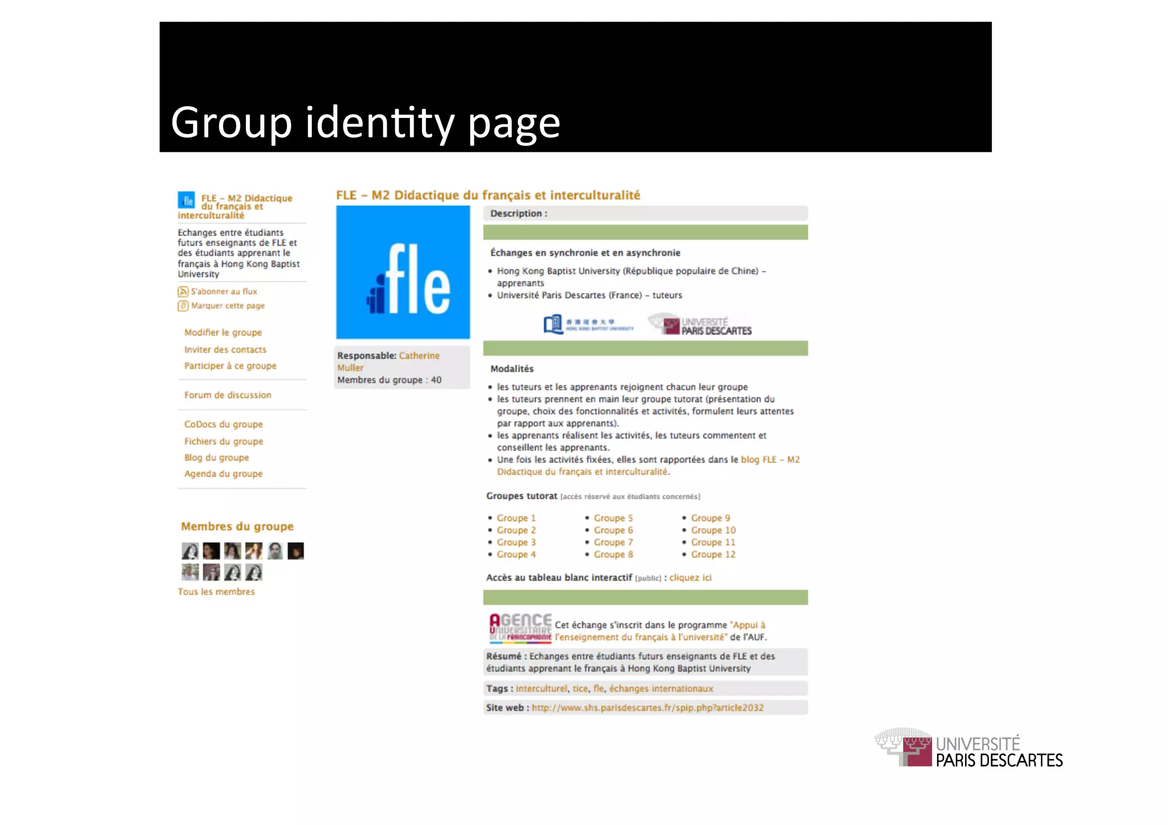
Task: Click the Université Paris Descartes logo in description
Action: point(700,324)
